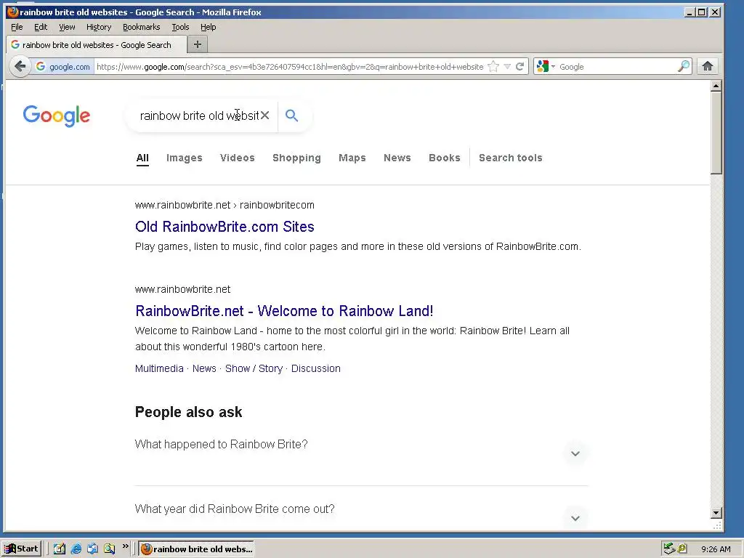Screen dimensions: 744x558
Task: Click the question text What happened to Rainbow Brite?
Action: click(x=221, y=445)
